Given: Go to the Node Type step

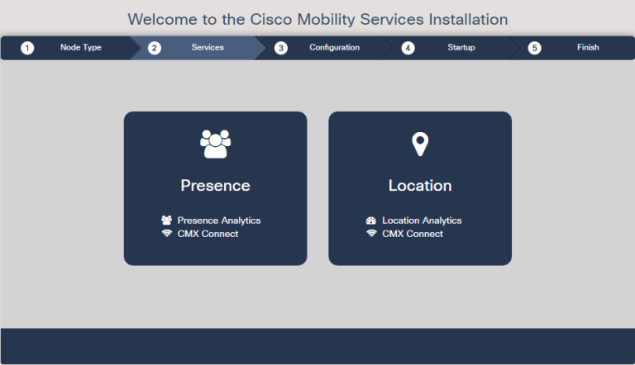Looking at the screenshot, I should (x=80, y=47).
